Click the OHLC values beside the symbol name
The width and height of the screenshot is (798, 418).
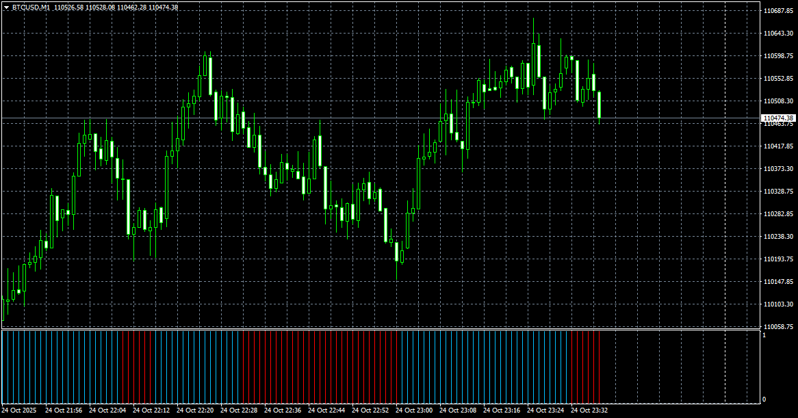pyautogui.click(x=116, y=8)
